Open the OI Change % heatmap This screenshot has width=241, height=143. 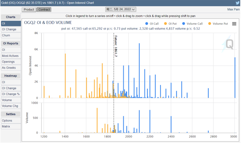tap(11, 94)
